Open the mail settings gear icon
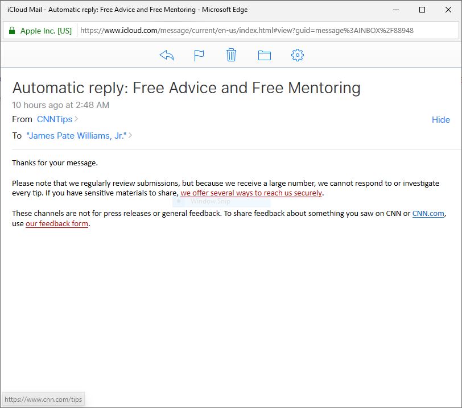Image resolution: width=462 pixels, height=408 pixels. tap(297, 55)
